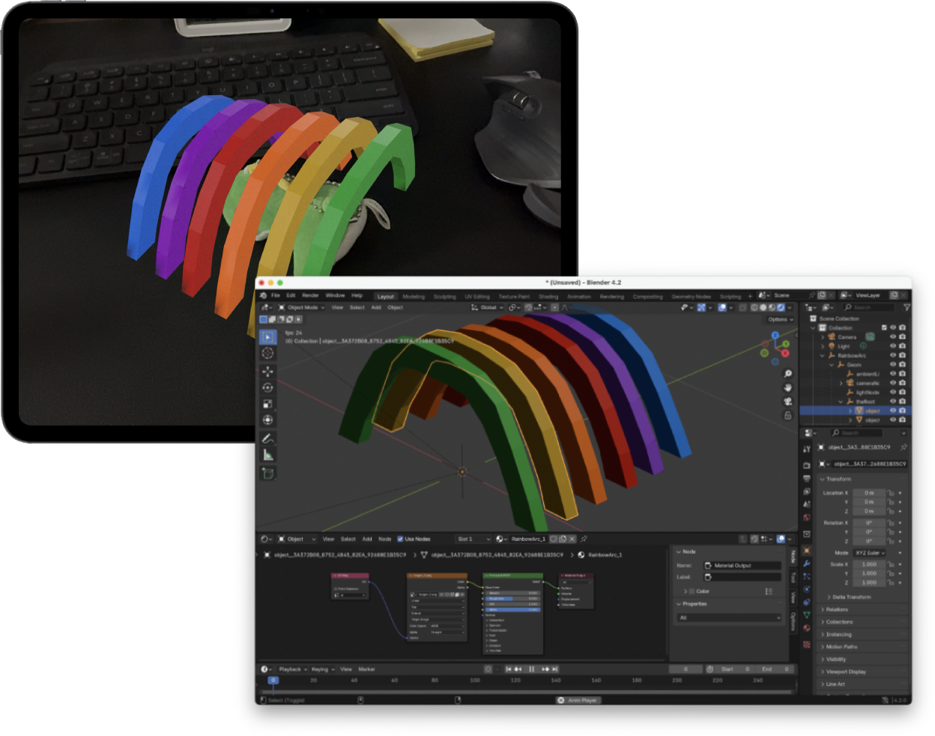Hide Camera with its eye icon

pos(892,337)
